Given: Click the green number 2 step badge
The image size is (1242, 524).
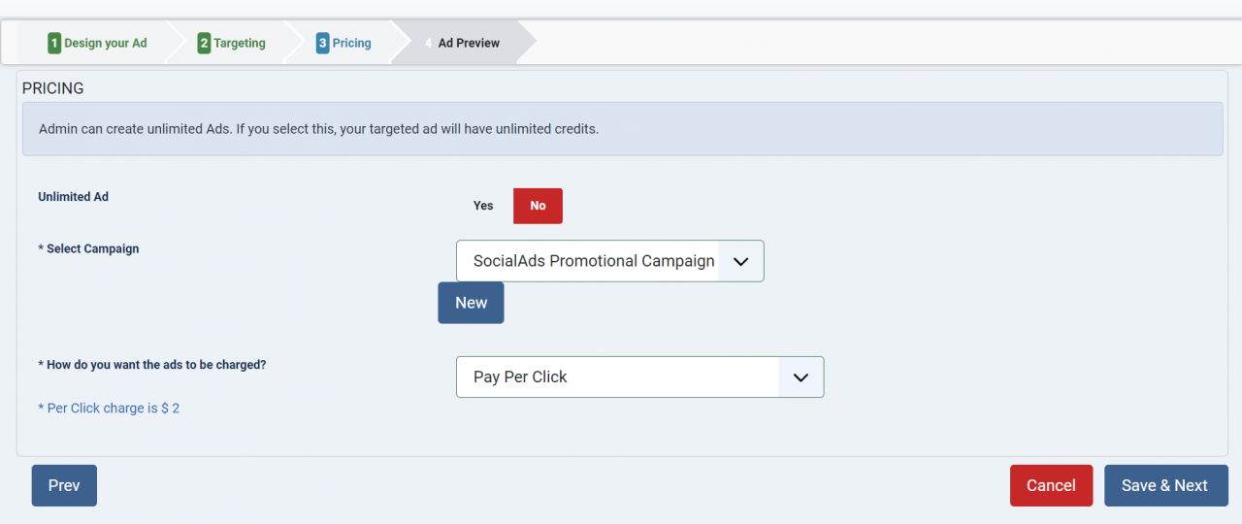Looking at the screenshot, I should [x=204, y=44].
